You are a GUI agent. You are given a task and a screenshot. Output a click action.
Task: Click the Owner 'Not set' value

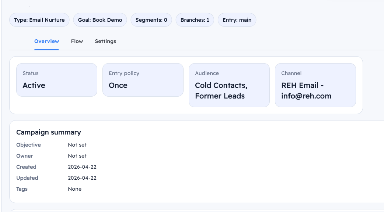point(77,156)
